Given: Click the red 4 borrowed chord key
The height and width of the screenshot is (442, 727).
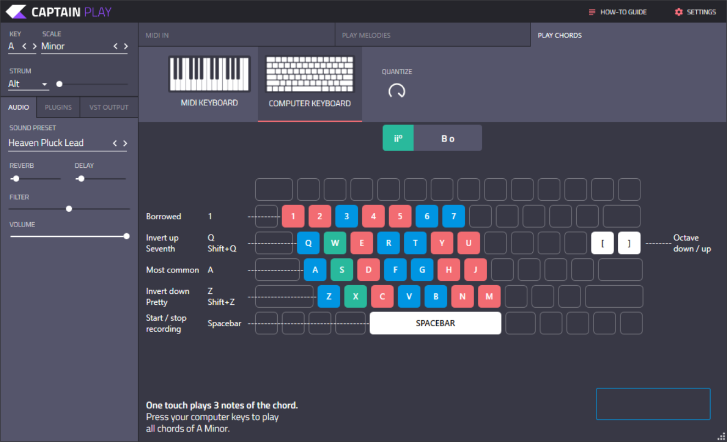Looking at the screenshot, I should (374, 216).
